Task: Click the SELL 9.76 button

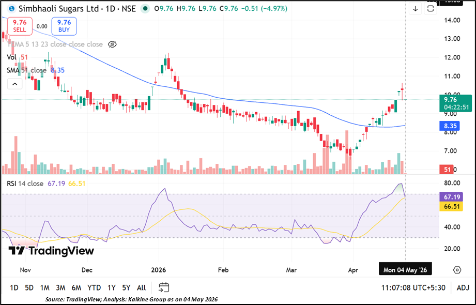Action: point(20,26)
